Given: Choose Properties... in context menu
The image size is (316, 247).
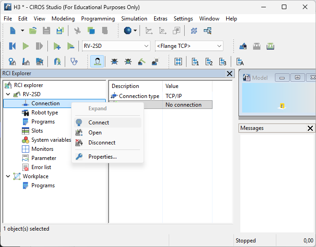Looking at the screenshot, I should [x=108, y=157].
